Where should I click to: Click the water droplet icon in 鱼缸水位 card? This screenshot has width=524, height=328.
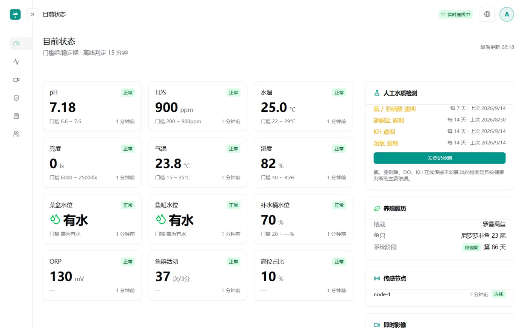pos(161,220)
